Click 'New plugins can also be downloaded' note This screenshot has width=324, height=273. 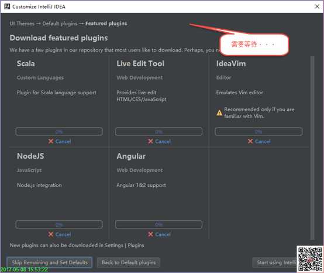point(77,245)
